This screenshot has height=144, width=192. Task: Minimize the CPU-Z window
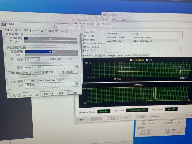click(60, 26)
